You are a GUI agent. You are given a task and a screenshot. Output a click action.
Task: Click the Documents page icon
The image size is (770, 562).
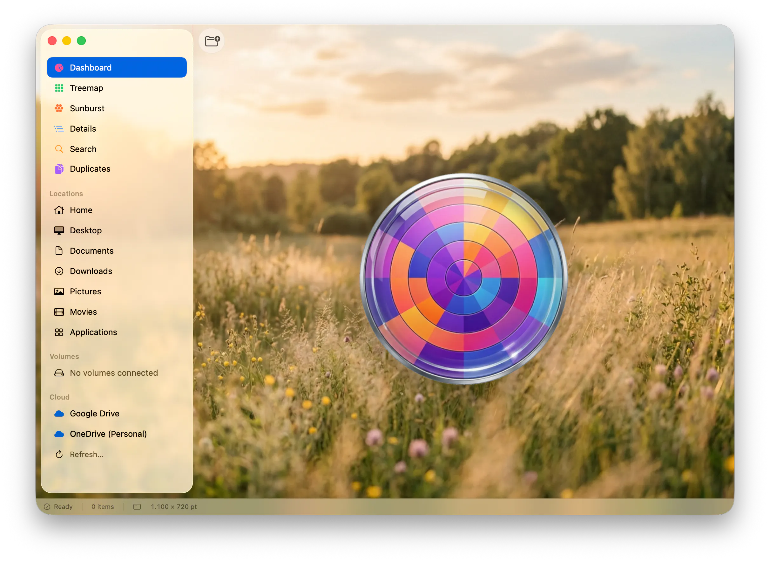(x=59, y=251)
